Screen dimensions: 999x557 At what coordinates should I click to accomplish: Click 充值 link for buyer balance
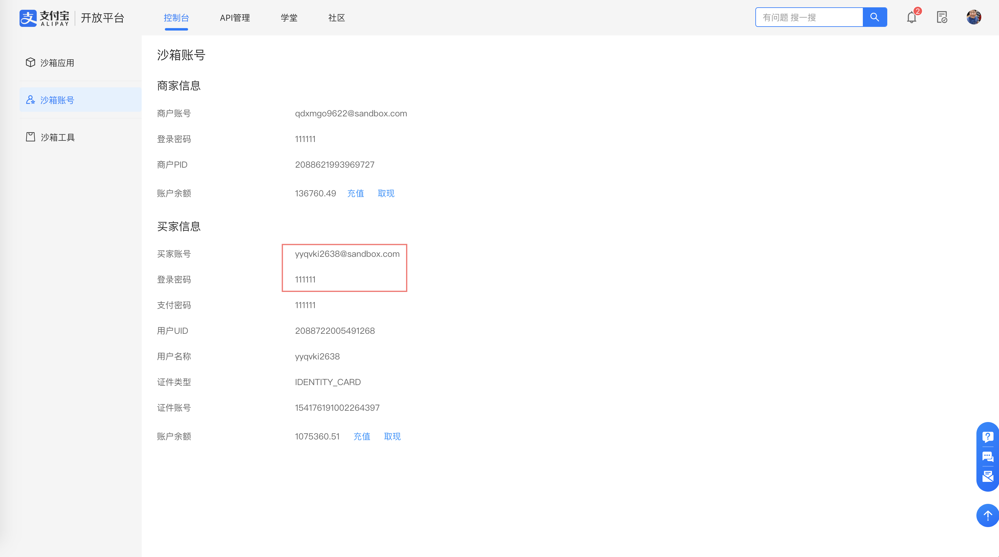pyautogui.click(x=361, y=436)
